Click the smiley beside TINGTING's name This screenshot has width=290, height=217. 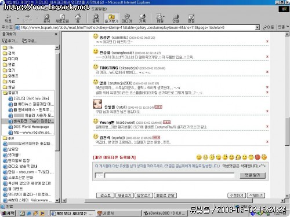(x=96, y=67)
